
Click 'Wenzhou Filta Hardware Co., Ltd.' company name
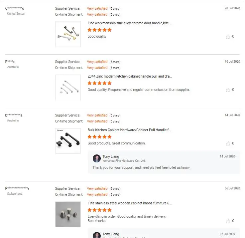click(x=124, y=161)
